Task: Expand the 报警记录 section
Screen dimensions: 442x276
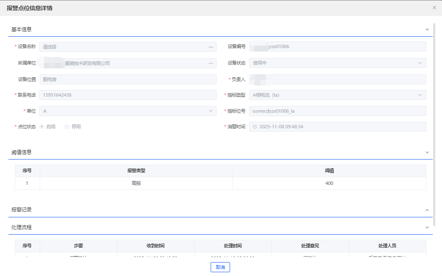Action: 427,209
